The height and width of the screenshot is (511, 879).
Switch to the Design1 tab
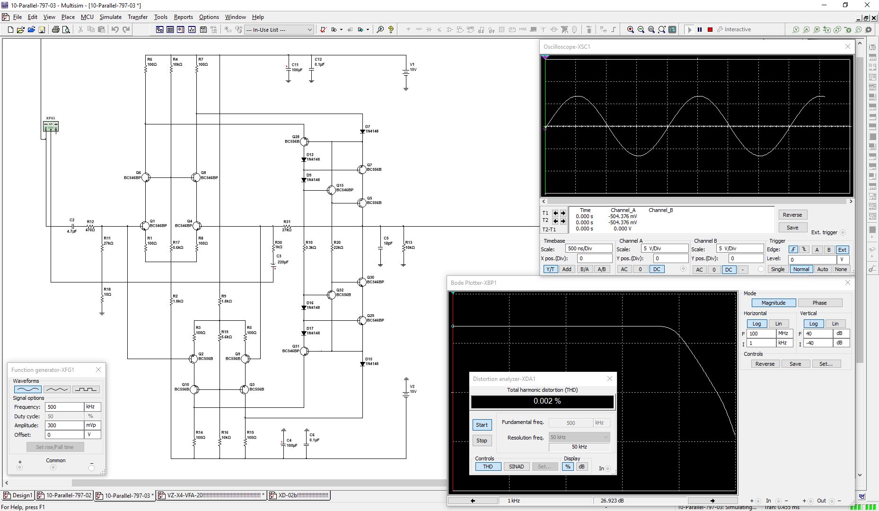[18, 495]
